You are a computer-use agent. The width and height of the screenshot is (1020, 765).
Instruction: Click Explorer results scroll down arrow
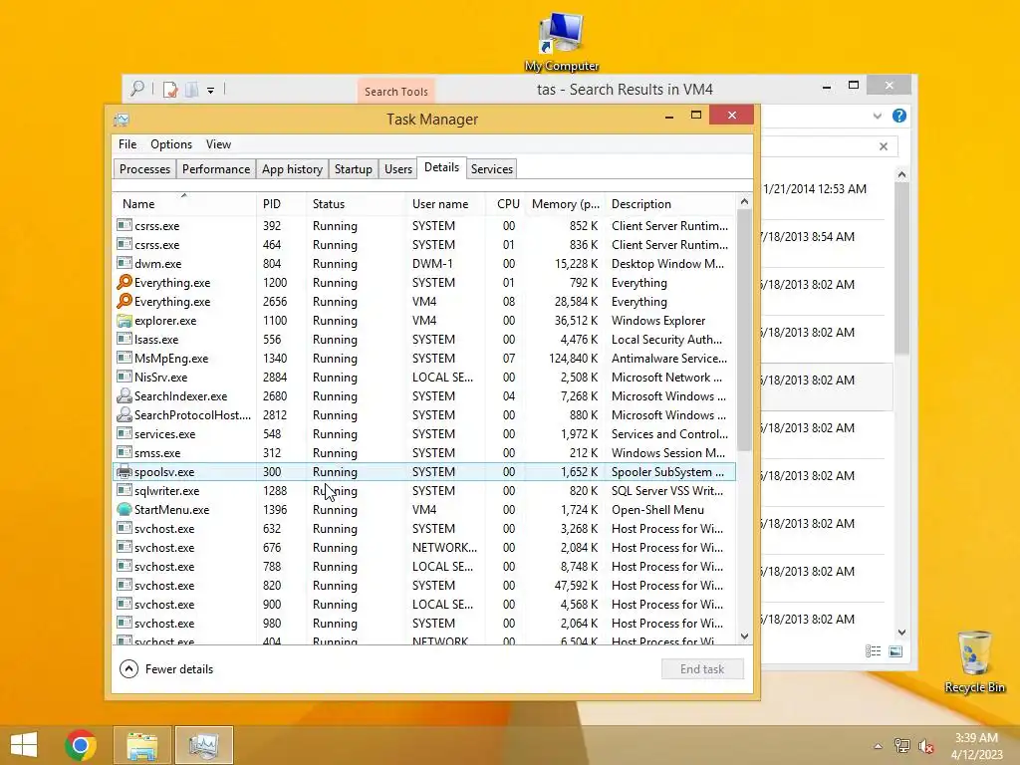(901, 633)
